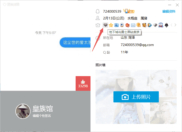Click the white diamond badge icon

click(155, 25)
